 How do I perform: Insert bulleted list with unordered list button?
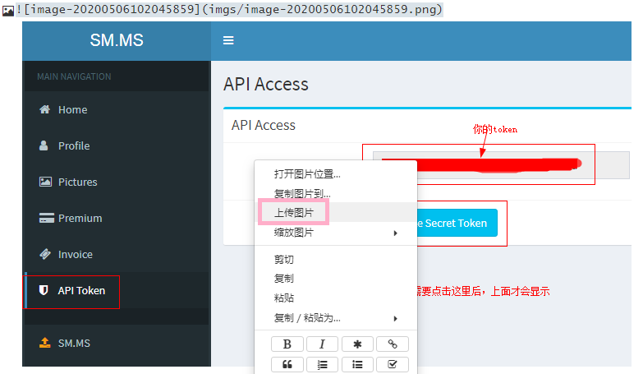tap(357, 365)
